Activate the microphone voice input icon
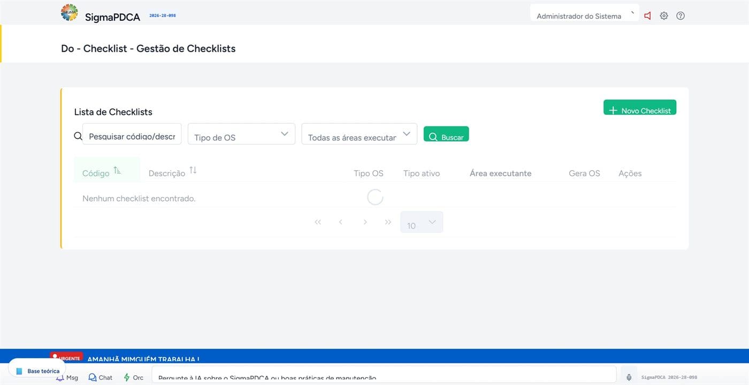Viewport: 749px width, 385px height. pyautogui.click(x=629, y=378)
